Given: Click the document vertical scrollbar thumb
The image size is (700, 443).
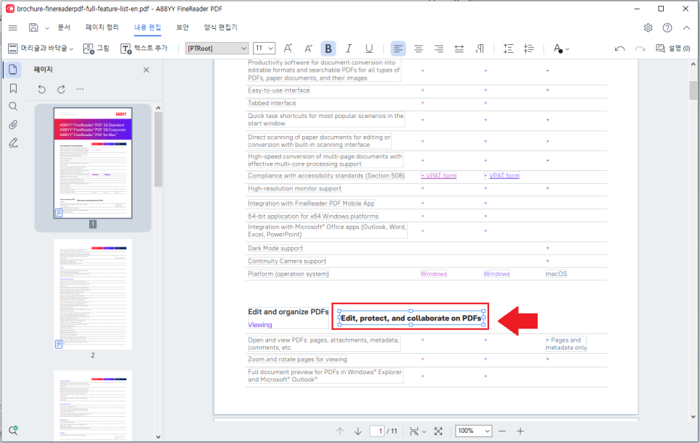Looking at the screenshot, I should [693, 90].
